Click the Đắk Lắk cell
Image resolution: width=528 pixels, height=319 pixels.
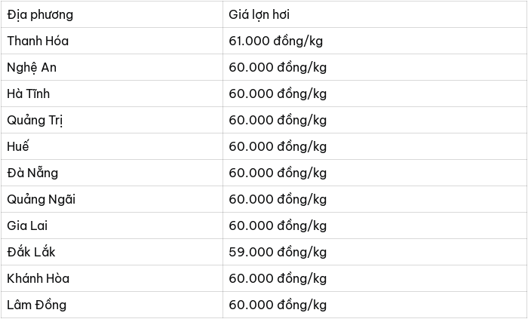(112, 252)
